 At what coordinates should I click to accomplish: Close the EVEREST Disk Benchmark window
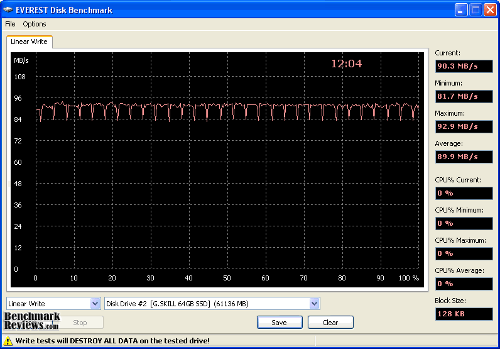click(x=490, y=10)
